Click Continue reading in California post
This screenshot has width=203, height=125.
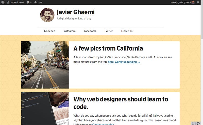coord(128,62)
